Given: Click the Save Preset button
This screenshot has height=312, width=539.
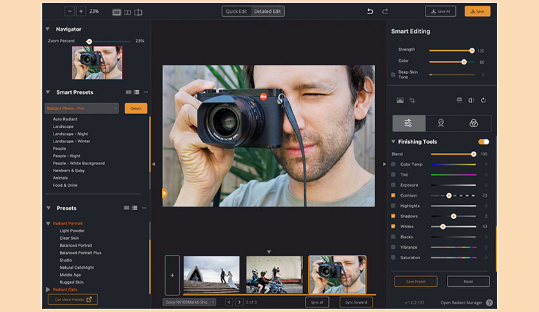Looking at the screenshot, I should pos(416,282).
